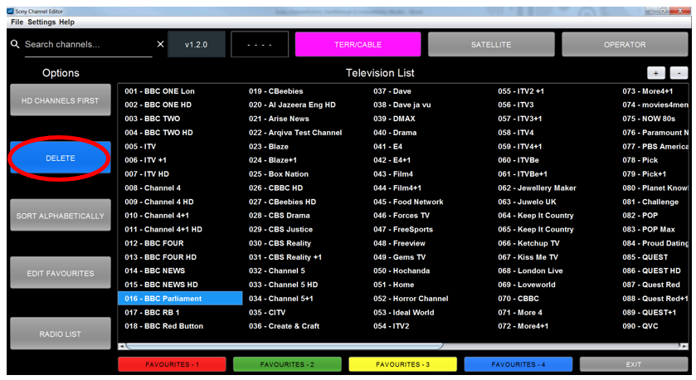This screenshot has width=696, height=380.
Task: Clear search with the X icon
Action: tap(160, 45)
